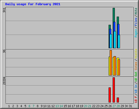This screenshot has width=139, height=109.
Task: Click day 1 on the x-axis
Action: pyautogui.click(x=9, y=106)
